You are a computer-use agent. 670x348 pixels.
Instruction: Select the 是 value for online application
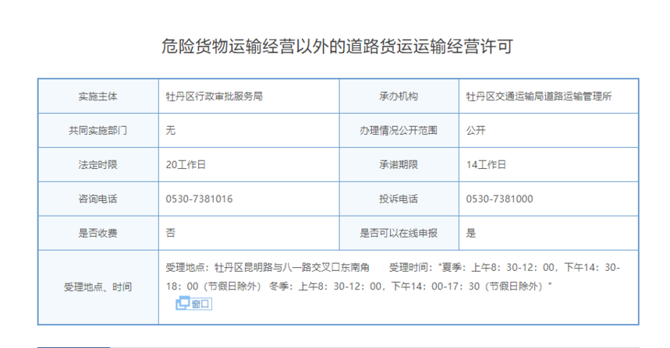click(471, 233)
